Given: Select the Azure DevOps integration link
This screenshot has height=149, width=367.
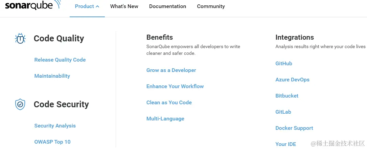Looking at the screenshot, I should pos(292,80).
